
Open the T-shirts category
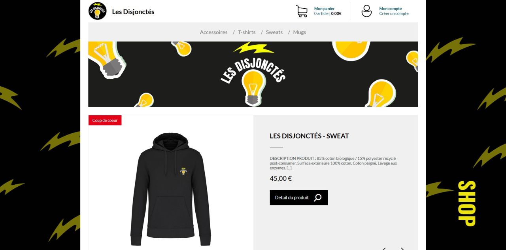click(247, 32)
